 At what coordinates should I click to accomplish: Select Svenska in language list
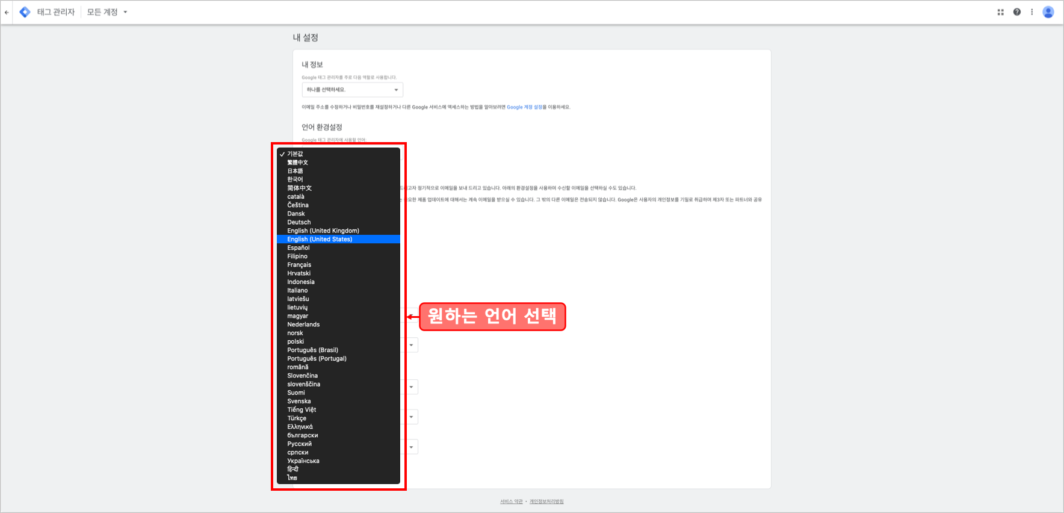click(338, 401)
